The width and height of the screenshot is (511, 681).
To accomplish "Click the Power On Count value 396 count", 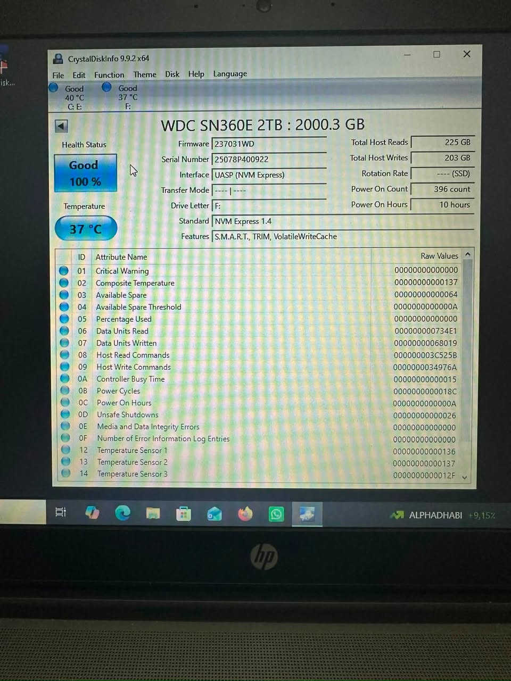I will click(x=442, y=189).
